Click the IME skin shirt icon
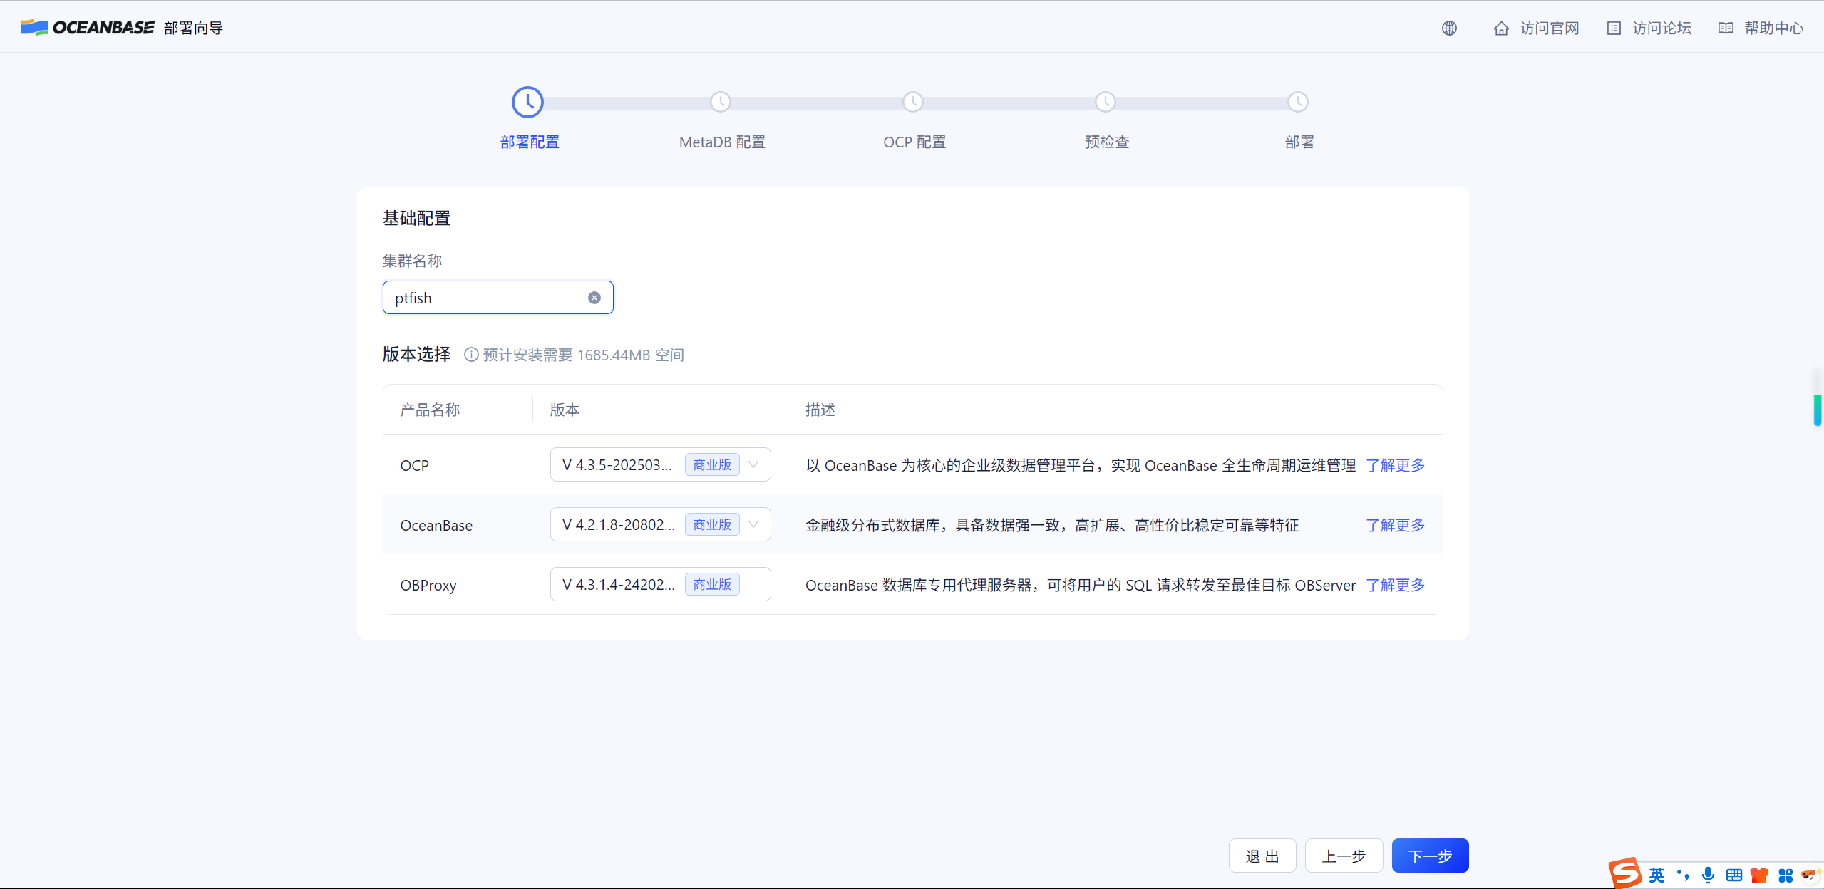 [x=1759, y=875]
